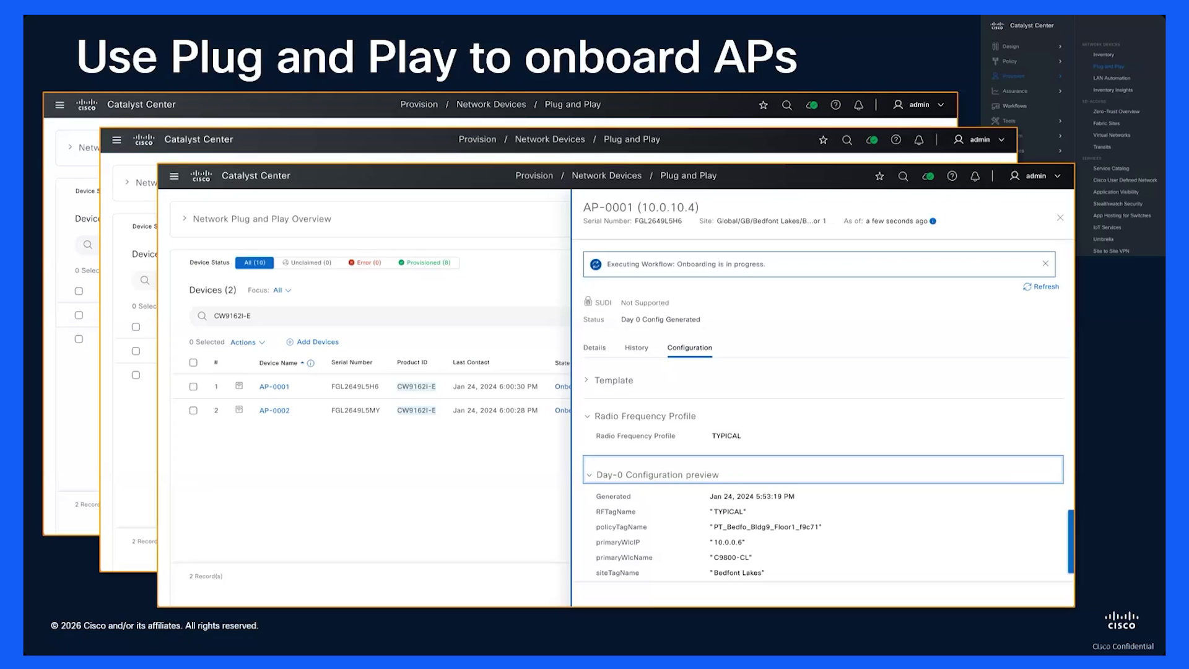Image resolution: width=1189 pixels, height=669 pixels.
Task: Open the Actions dropdown
Action: [x=248, y=343]
